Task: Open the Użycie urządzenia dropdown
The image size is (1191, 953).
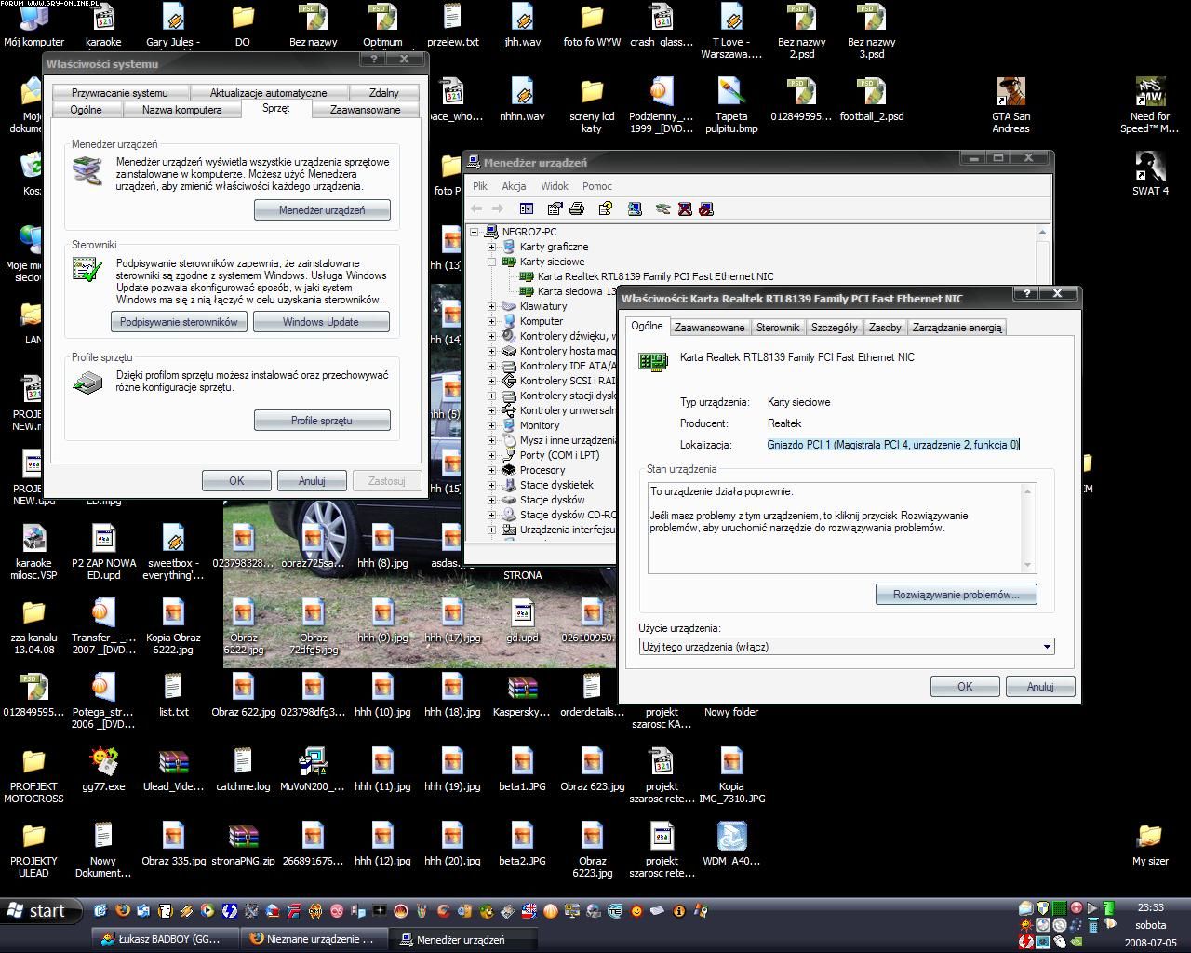Action: tap(1047, 647)
